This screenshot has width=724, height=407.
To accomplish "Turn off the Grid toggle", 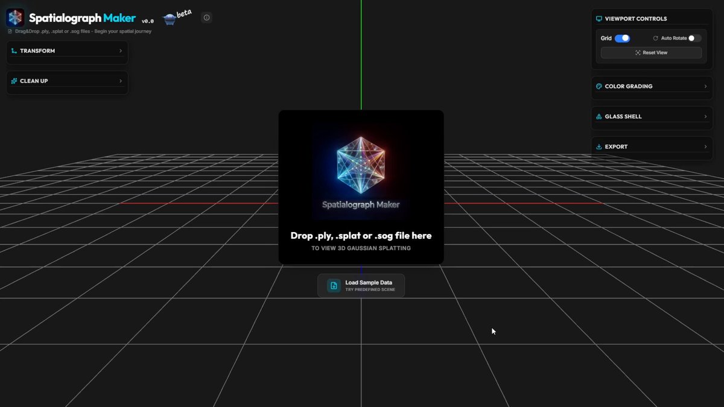I will [622, 38].
